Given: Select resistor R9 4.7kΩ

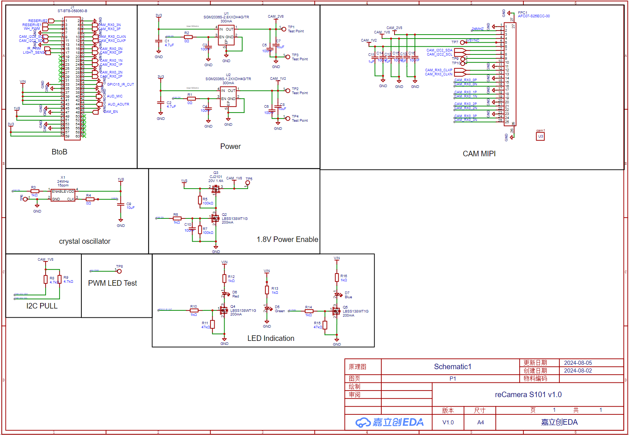Looking at the screenshot, I should tap(59, 279).
